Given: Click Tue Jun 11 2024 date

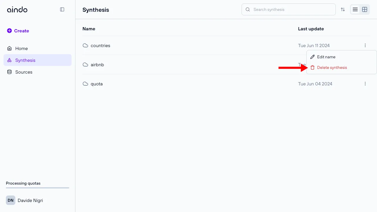Looking at the screenshot, I should pyautogui.click(x=314, y=45).
